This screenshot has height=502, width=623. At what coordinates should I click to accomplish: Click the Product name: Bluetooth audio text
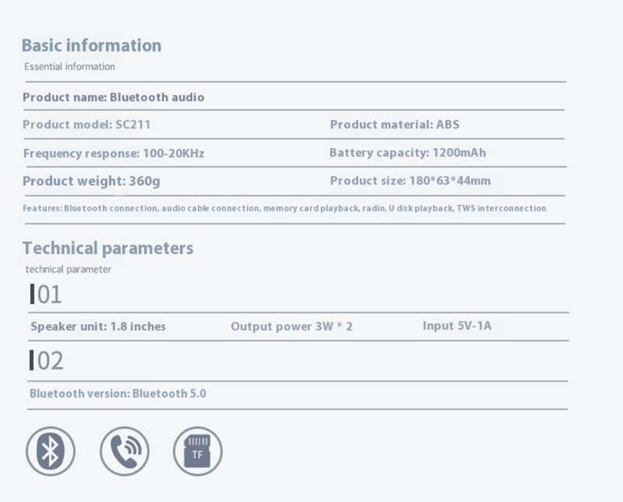pos(113,97)
